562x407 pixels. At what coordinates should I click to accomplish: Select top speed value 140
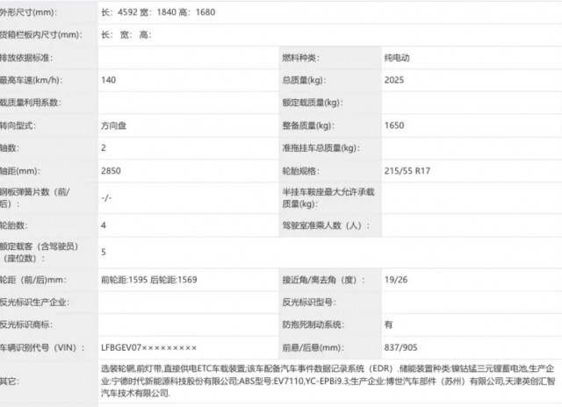pos(108,80)
